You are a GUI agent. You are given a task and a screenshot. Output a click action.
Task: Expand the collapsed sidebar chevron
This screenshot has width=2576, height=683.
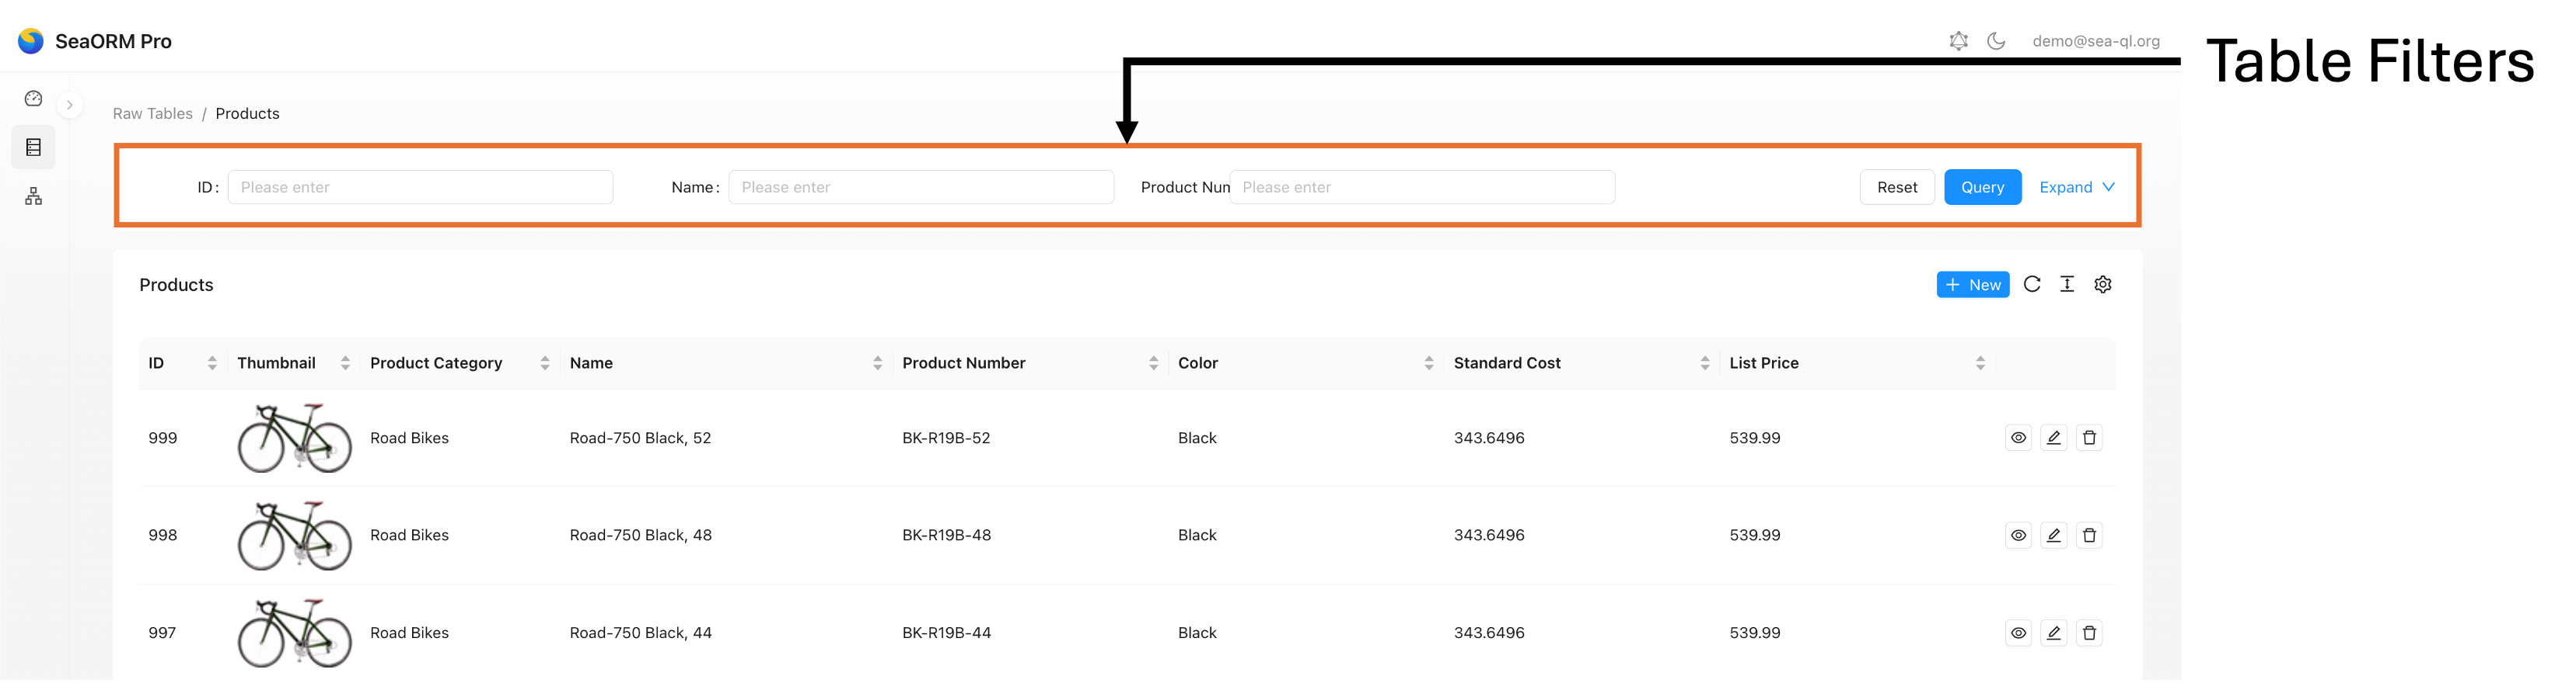pos(70,105)
